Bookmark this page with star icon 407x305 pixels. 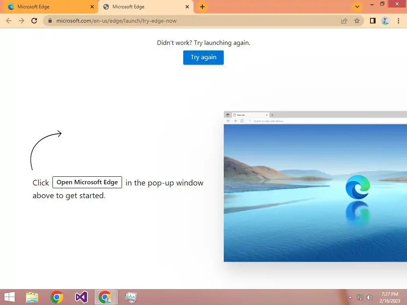coord(357,21)
